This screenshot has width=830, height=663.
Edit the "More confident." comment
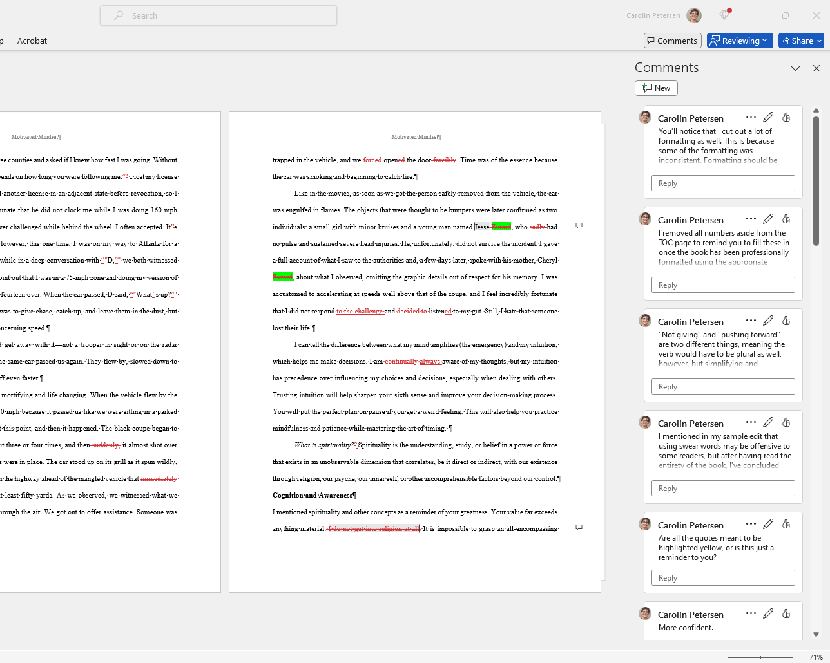(x=768, y=613)
